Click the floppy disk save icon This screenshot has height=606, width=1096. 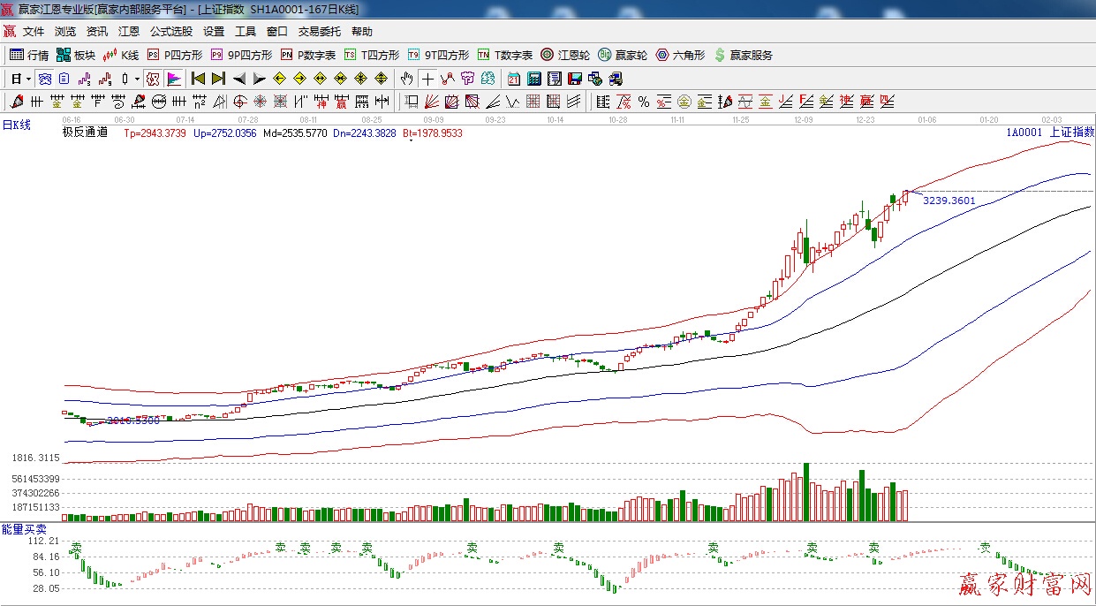coord(575,79)
